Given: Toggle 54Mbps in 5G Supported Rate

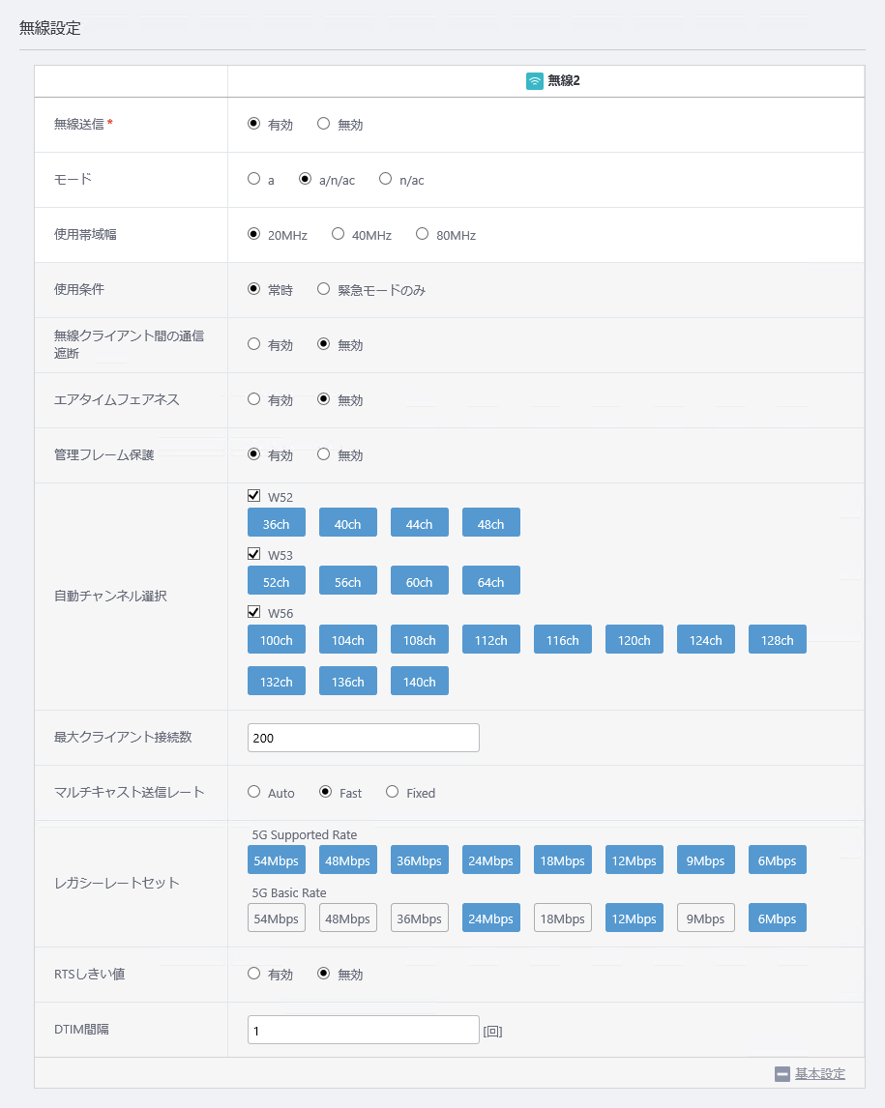Looking at the screenshot, I should [277, 860].
